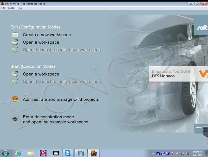This screenshot has width=208, height=157.
Task: Click greyed recent workspace icon under Configuration Mode
Action: (15, 50)
